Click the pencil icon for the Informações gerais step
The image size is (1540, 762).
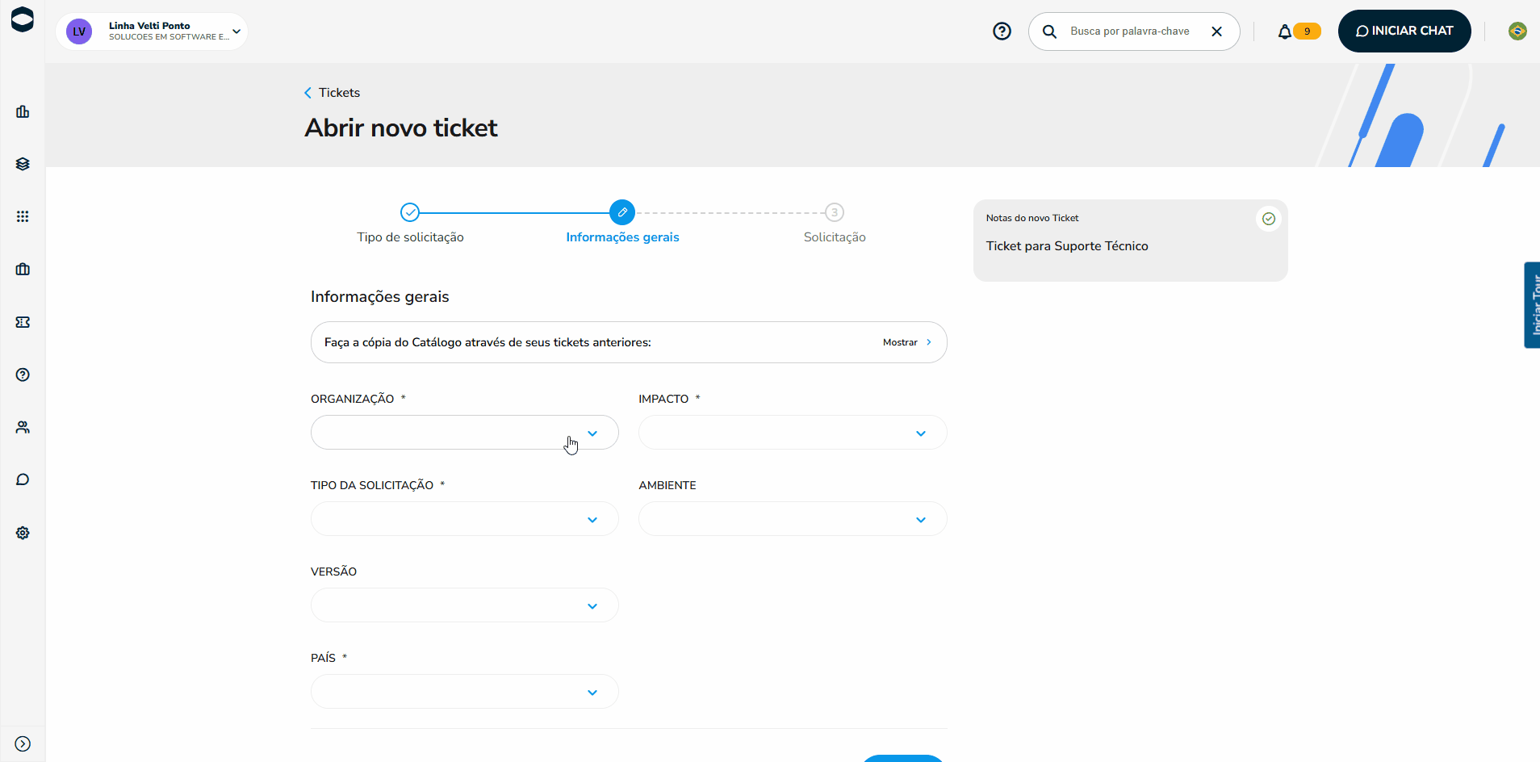[622, 212]
